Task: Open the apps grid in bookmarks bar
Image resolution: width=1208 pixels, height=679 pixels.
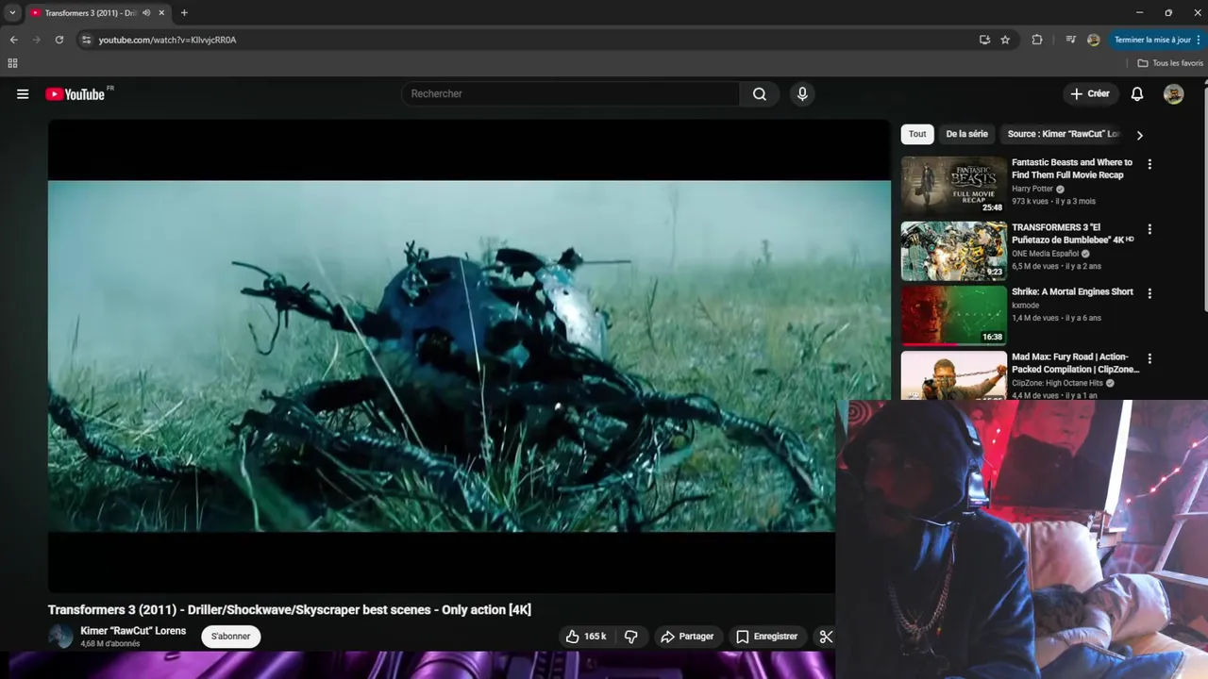Action: click(x=12, y=63)
